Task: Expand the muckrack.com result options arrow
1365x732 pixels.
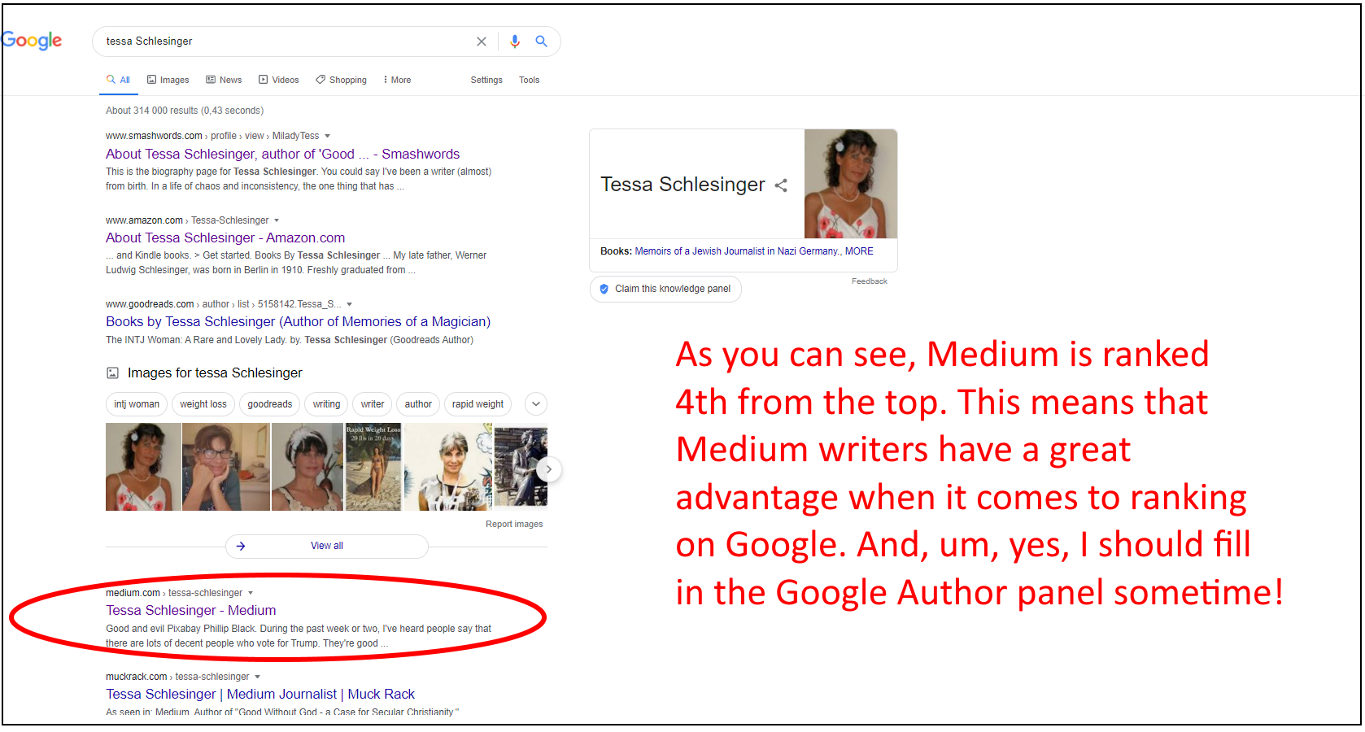Action: coord(258,677)
